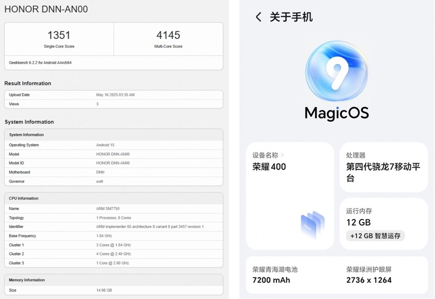435x299 pixels.
Task: Click the Views row label
Action: (x=14, y=104)
